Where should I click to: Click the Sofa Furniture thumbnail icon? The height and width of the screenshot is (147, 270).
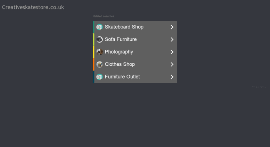point(99,39)
